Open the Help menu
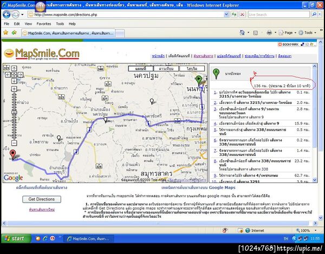 click(x=72, y=24)
